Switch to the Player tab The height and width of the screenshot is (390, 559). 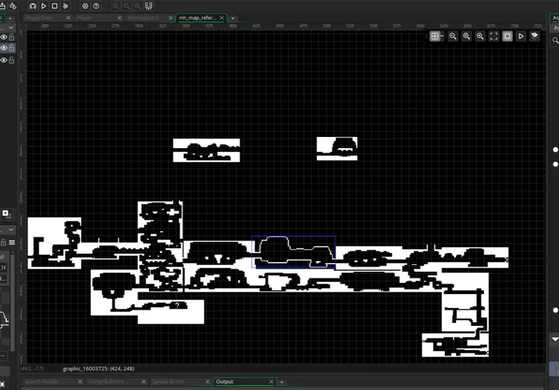click(84, 18)
